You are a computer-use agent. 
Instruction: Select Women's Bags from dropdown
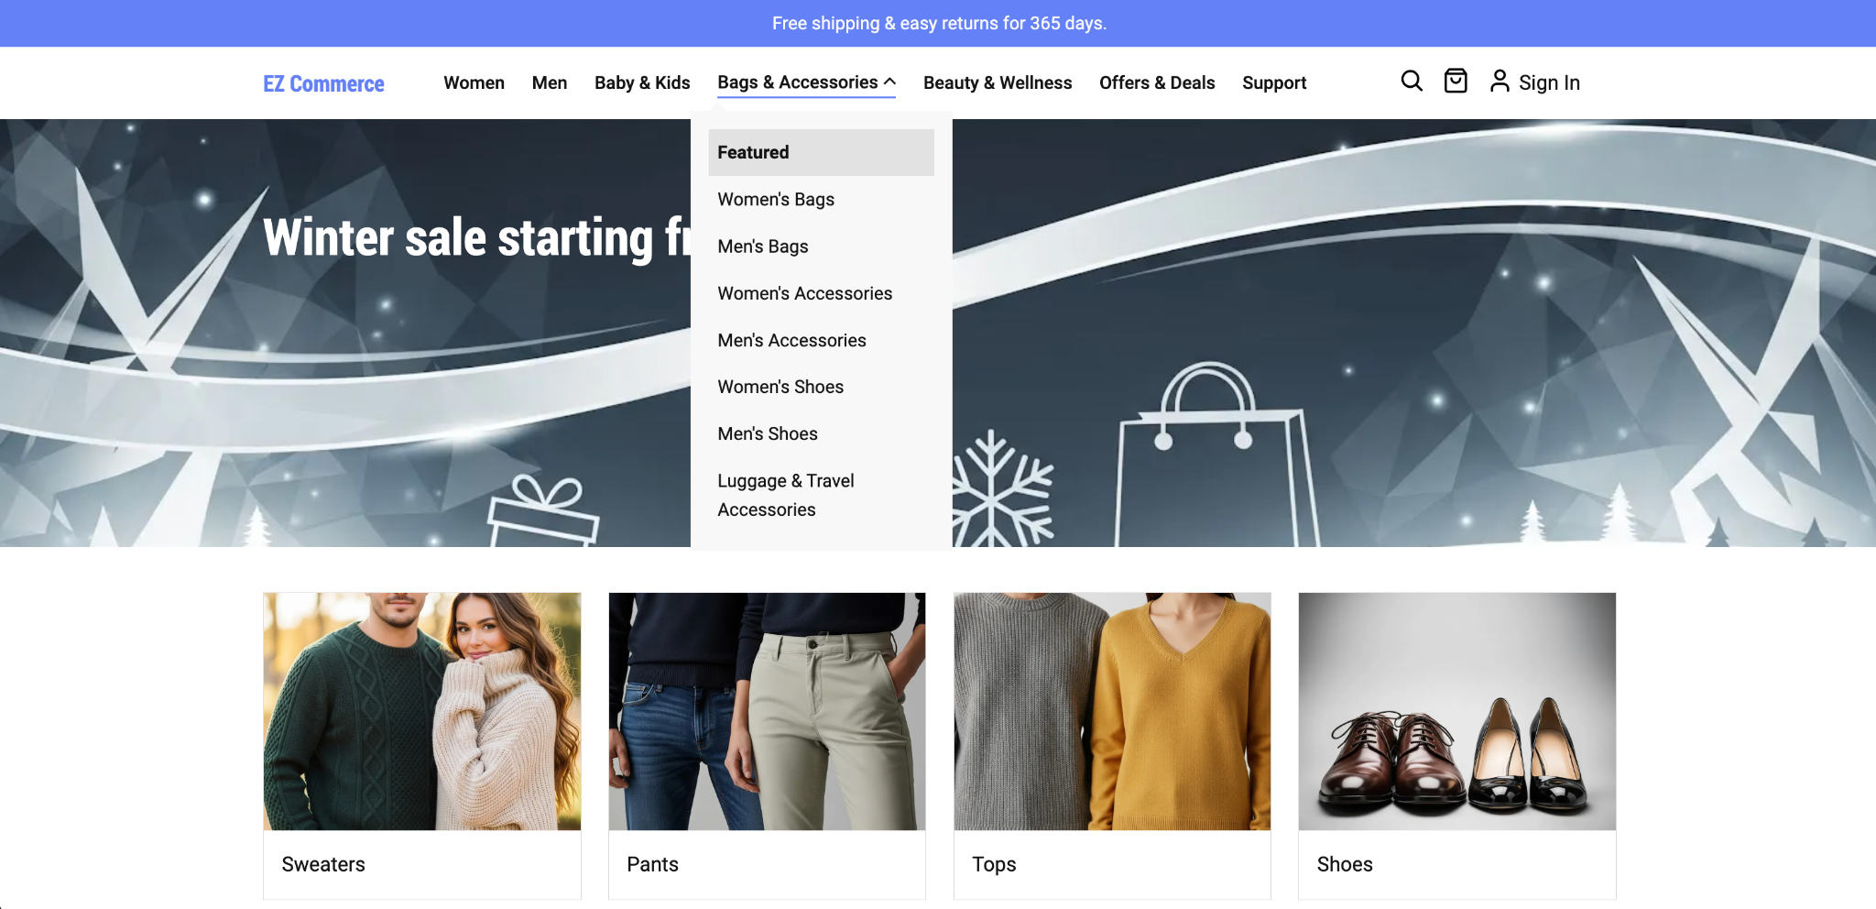click(x=776, y=199)
